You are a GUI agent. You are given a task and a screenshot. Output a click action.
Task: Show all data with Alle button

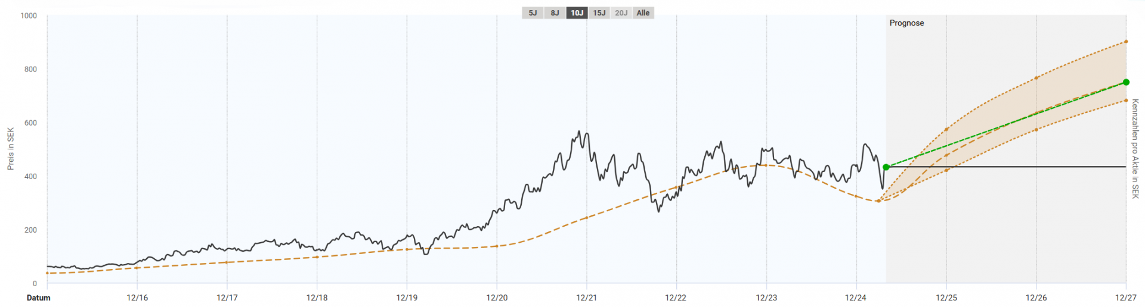[643, 13]
